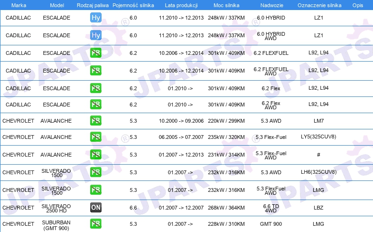The image size is (373, 232).
Task: Click the 5.3 Flex-Fuel AWD cell for Avalanche
Action: tap(271, 155)
